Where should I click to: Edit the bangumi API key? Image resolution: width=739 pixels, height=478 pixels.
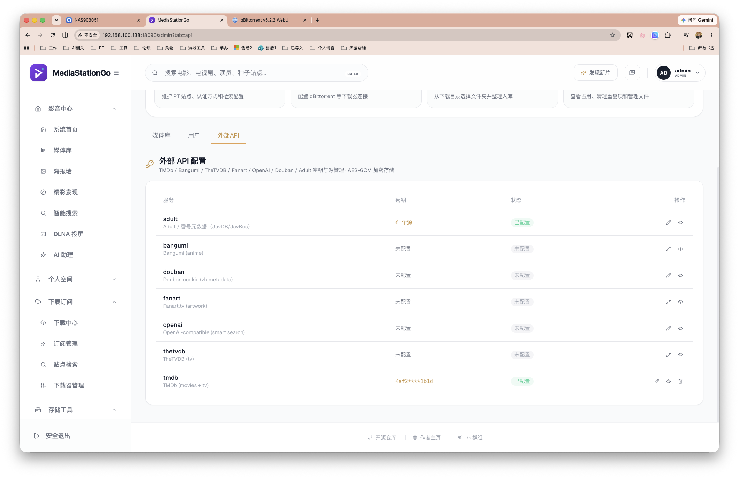click(x=668, y=249)
